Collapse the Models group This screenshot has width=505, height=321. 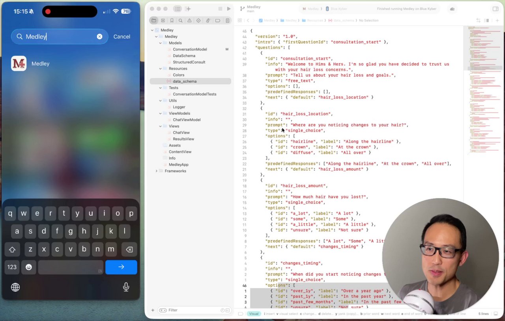point(161,43)
